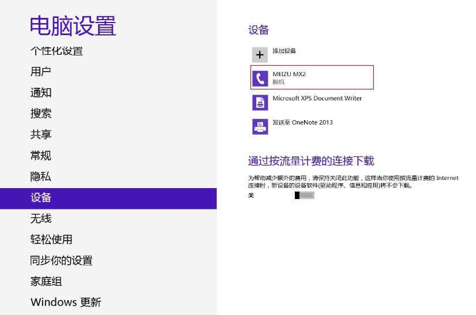This screenshot has height=315, width=476.
Task: Click the 脱机 status under MEIZU MX2
Action: click(x=278, y=82)
